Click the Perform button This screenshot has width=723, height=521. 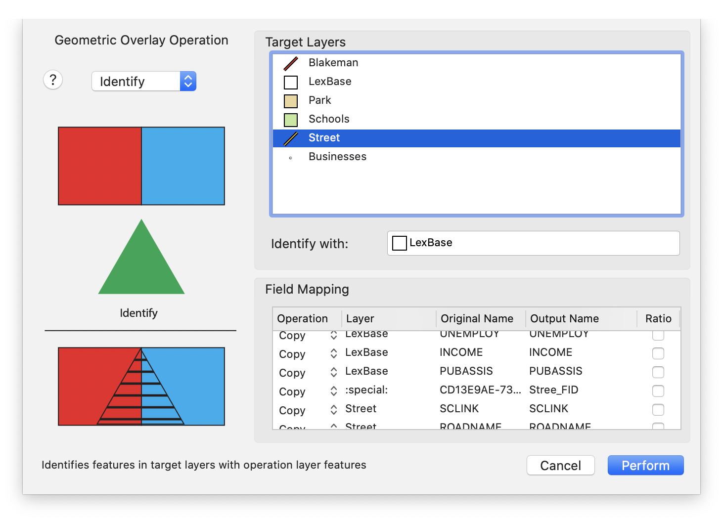645,465
